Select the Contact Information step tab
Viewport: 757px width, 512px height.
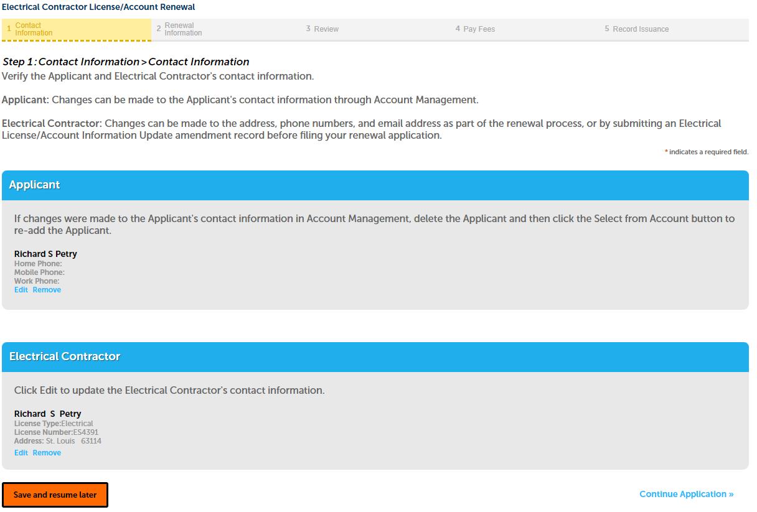[76, 29]
